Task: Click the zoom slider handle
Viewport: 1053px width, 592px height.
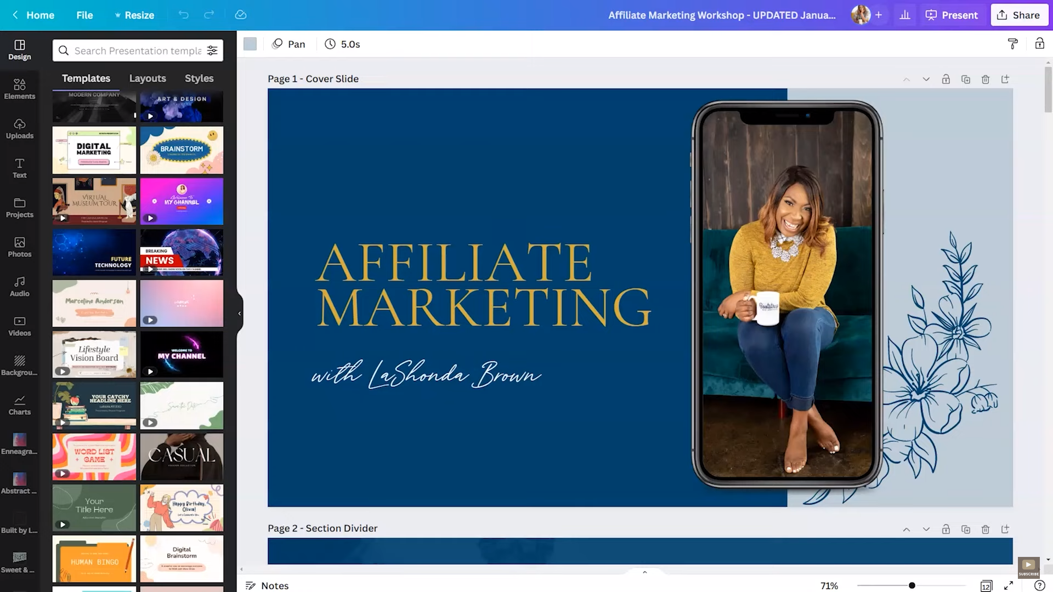Action: [912, 585]
